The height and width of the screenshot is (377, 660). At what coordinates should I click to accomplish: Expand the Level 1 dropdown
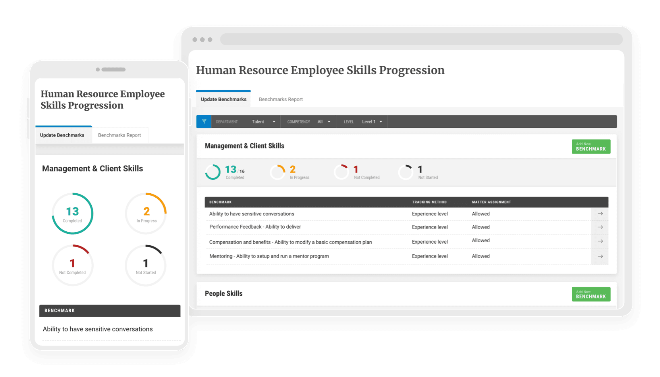click(x=372, y=122)
